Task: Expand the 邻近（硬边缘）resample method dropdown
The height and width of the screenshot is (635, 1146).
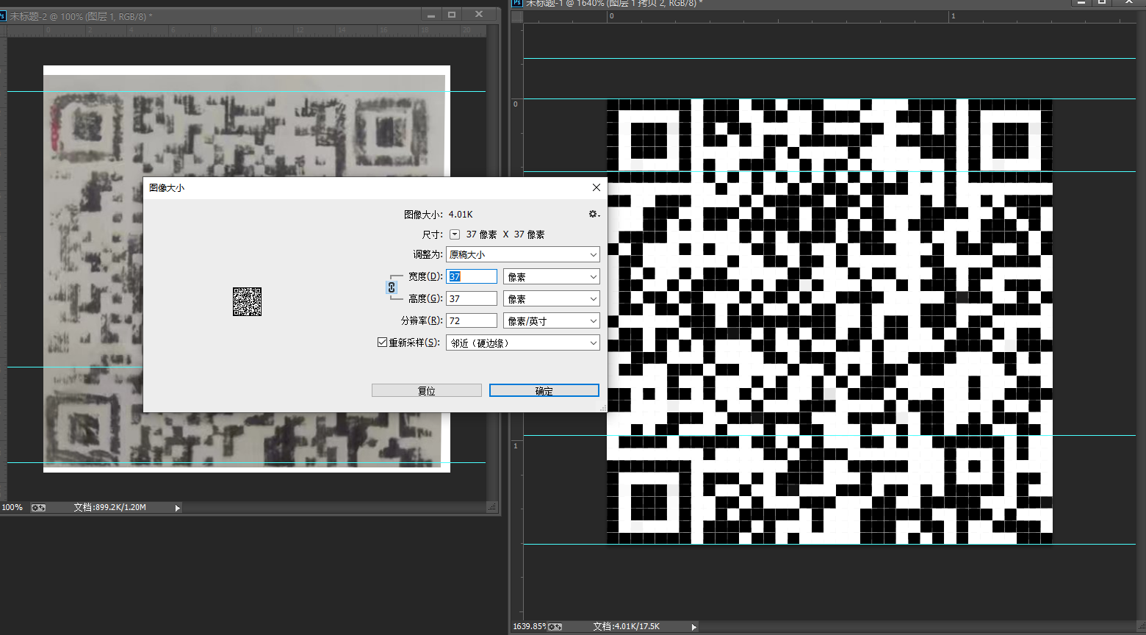Action: coord(523,342)
